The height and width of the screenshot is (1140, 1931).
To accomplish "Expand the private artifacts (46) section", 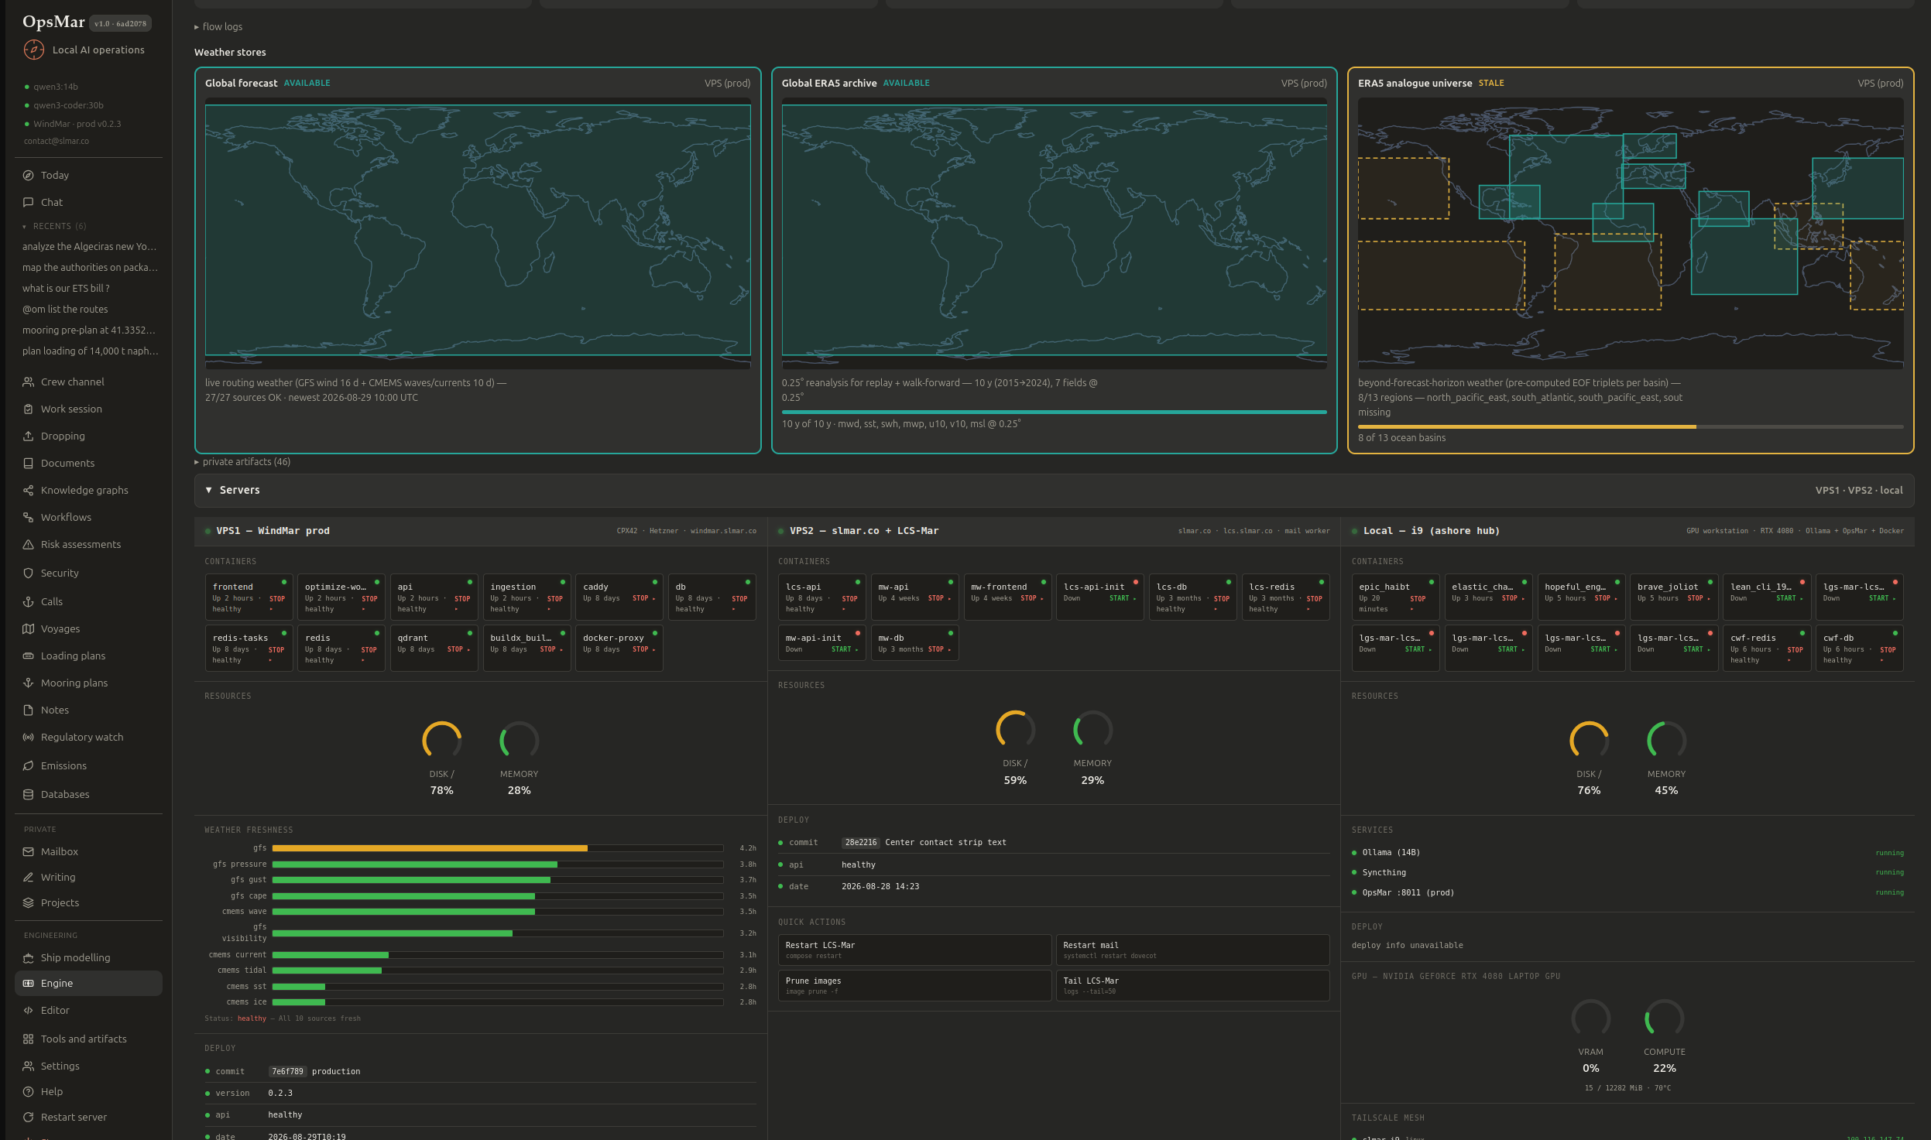I will coord(242,462).
